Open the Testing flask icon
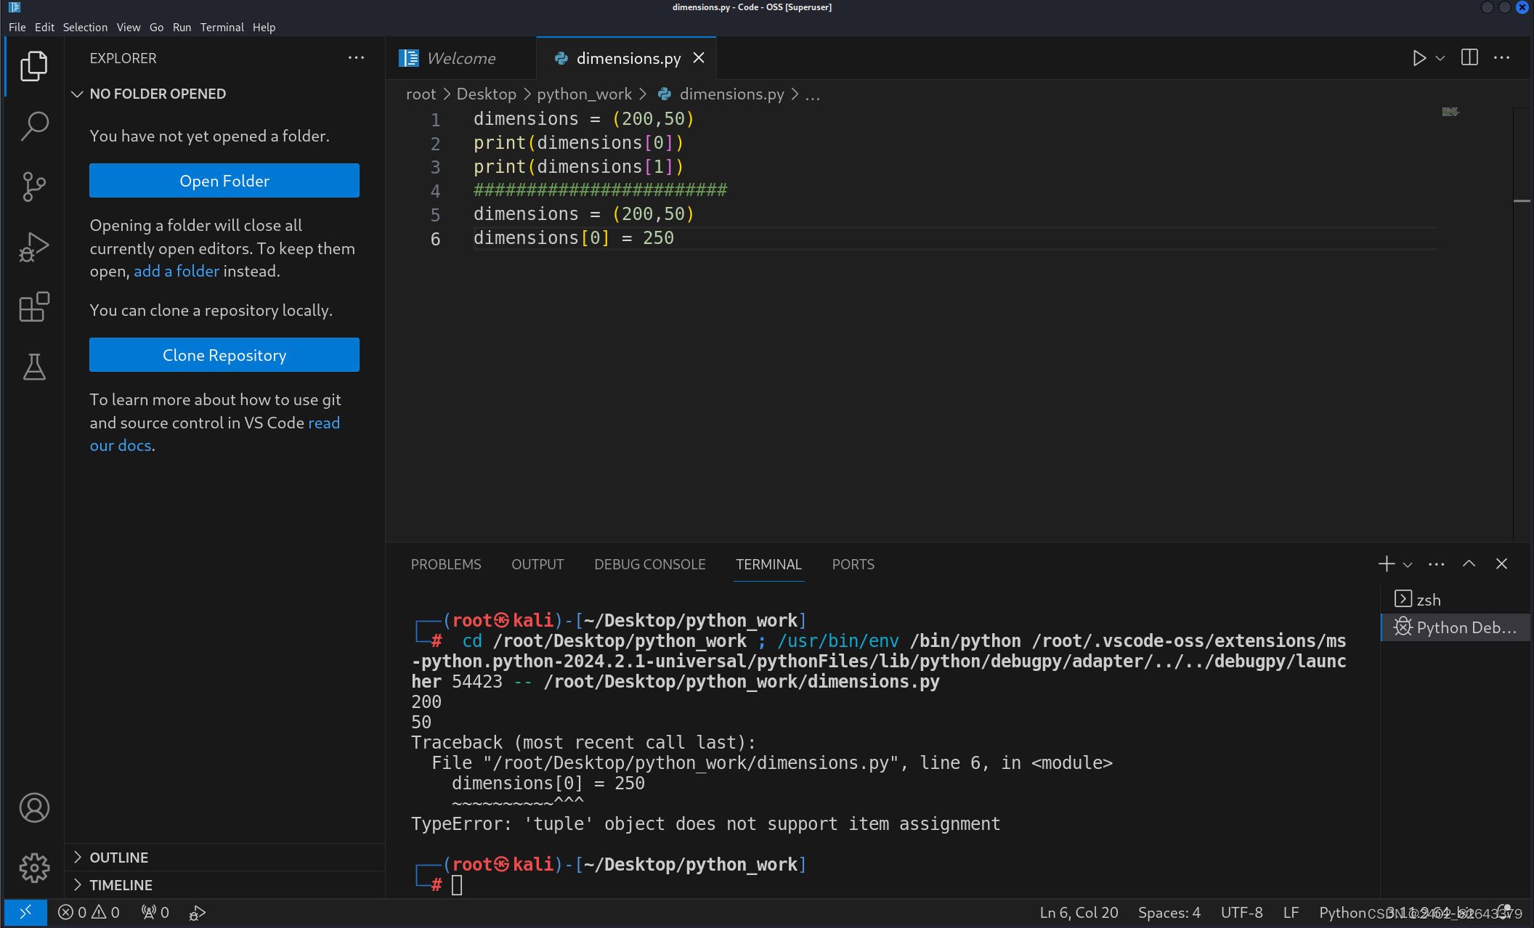 (x=34, y=367)
